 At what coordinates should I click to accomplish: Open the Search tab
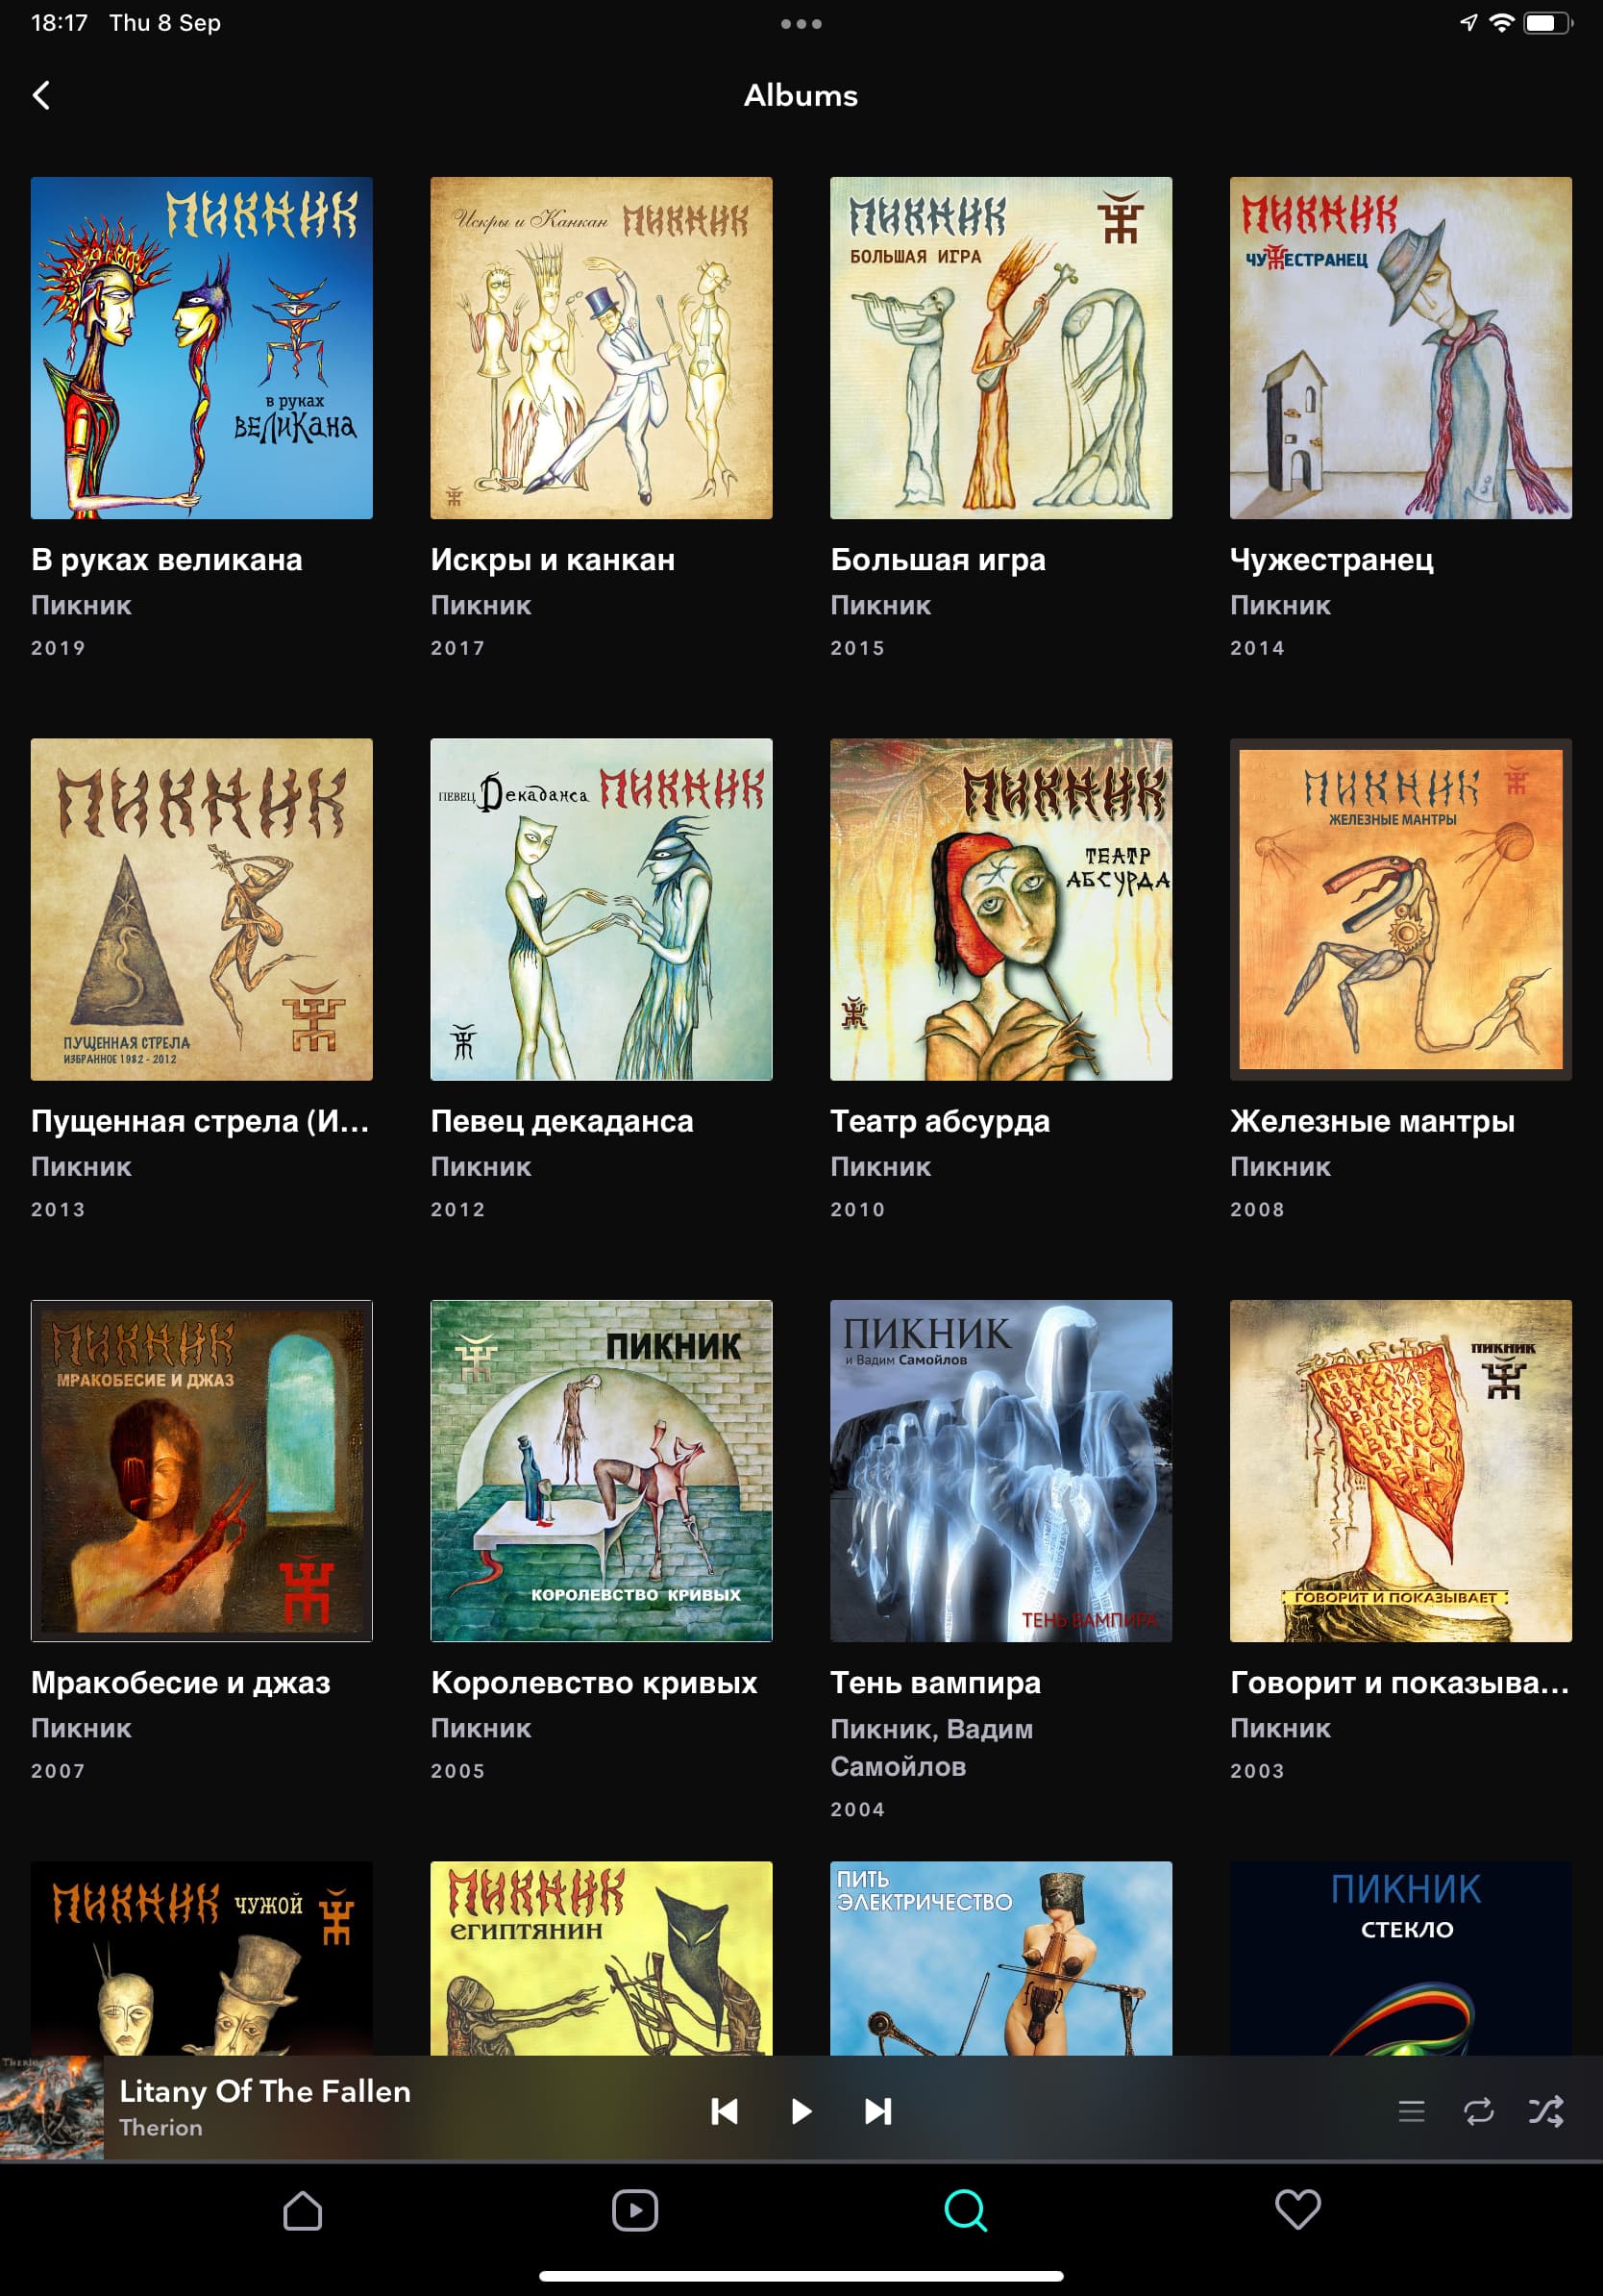tap(966, 2210)
